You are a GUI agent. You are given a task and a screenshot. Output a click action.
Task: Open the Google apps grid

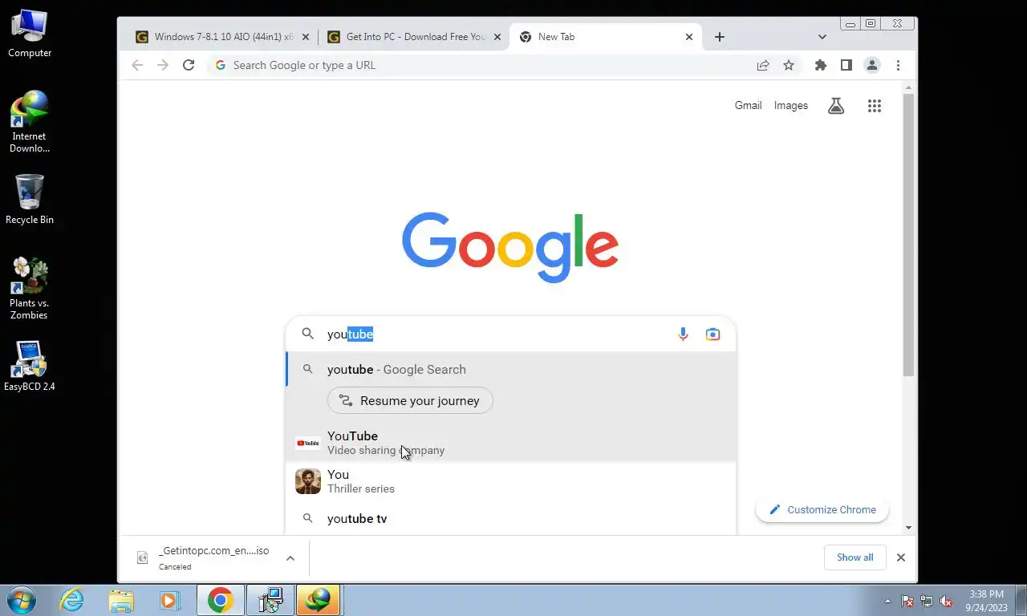[875, 105]
